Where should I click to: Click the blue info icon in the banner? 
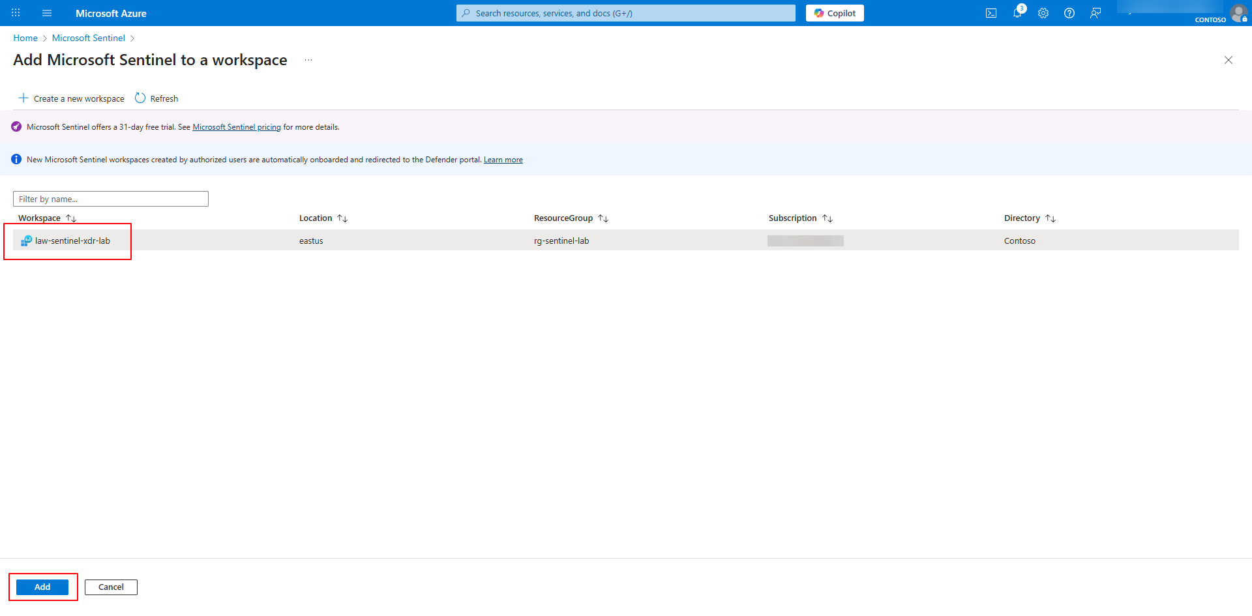[x=16, y=159]
